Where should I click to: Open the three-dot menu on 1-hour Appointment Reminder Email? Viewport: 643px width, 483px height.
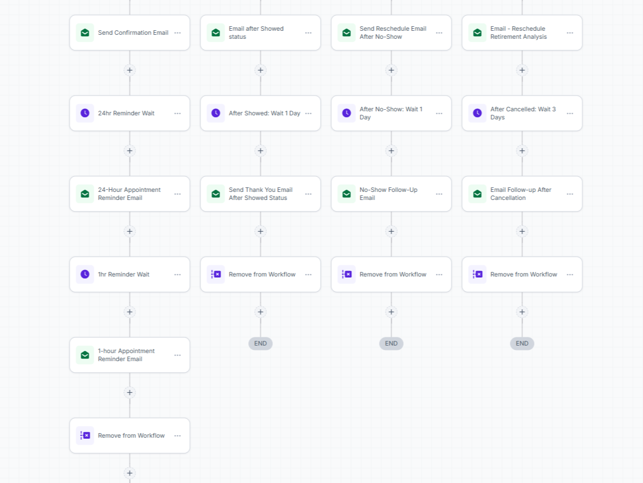point(178,355)
